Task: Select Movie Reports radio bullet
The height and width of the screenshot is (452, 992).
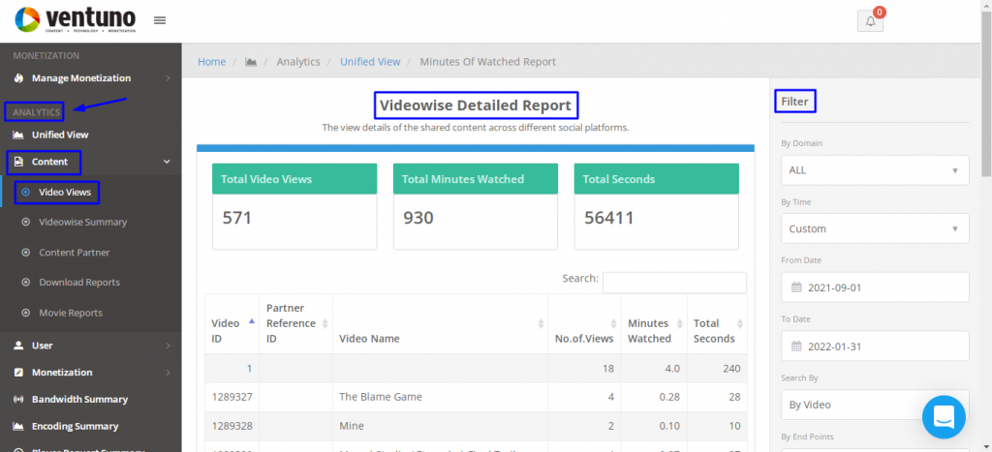Action: tap(26, 313)
